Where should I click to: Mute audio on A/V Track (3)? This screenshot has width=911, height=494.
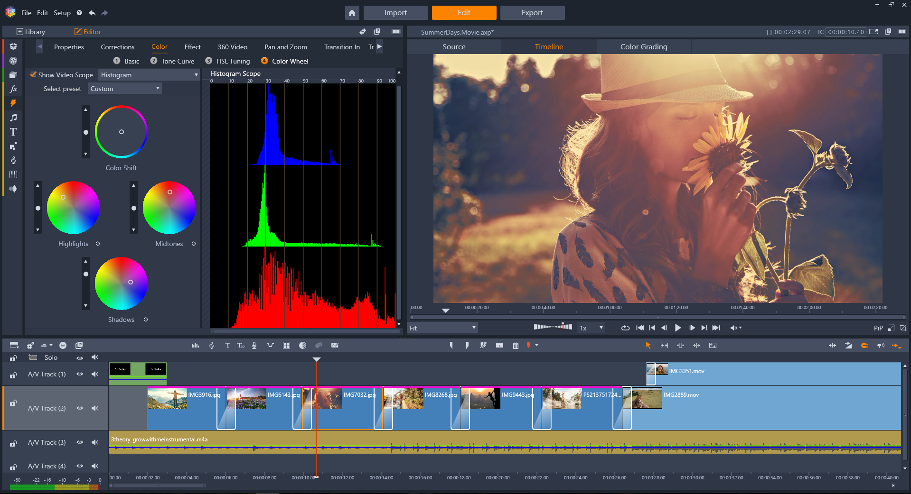95,442
